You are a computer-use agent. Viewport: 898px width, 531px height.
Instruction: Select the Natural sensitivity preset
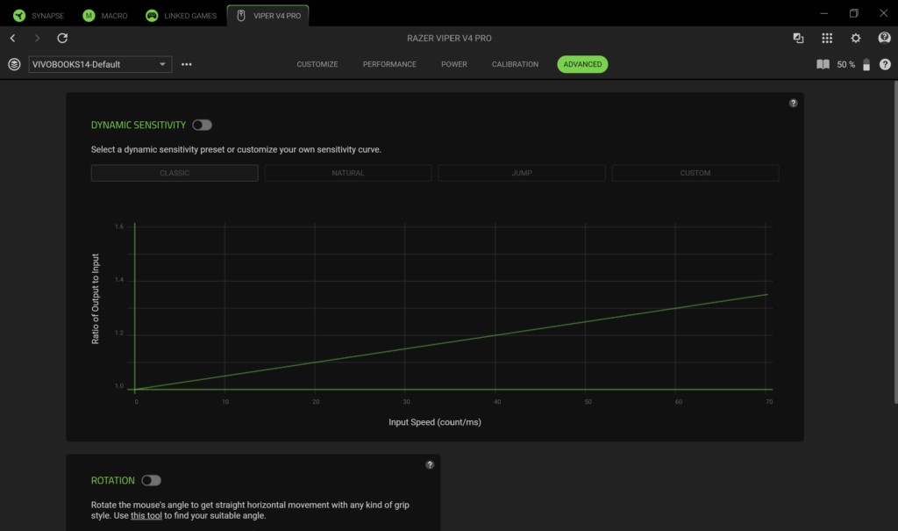click(348, 173)
